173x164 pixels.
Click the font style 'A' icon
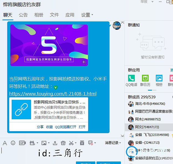coord(5,143)
